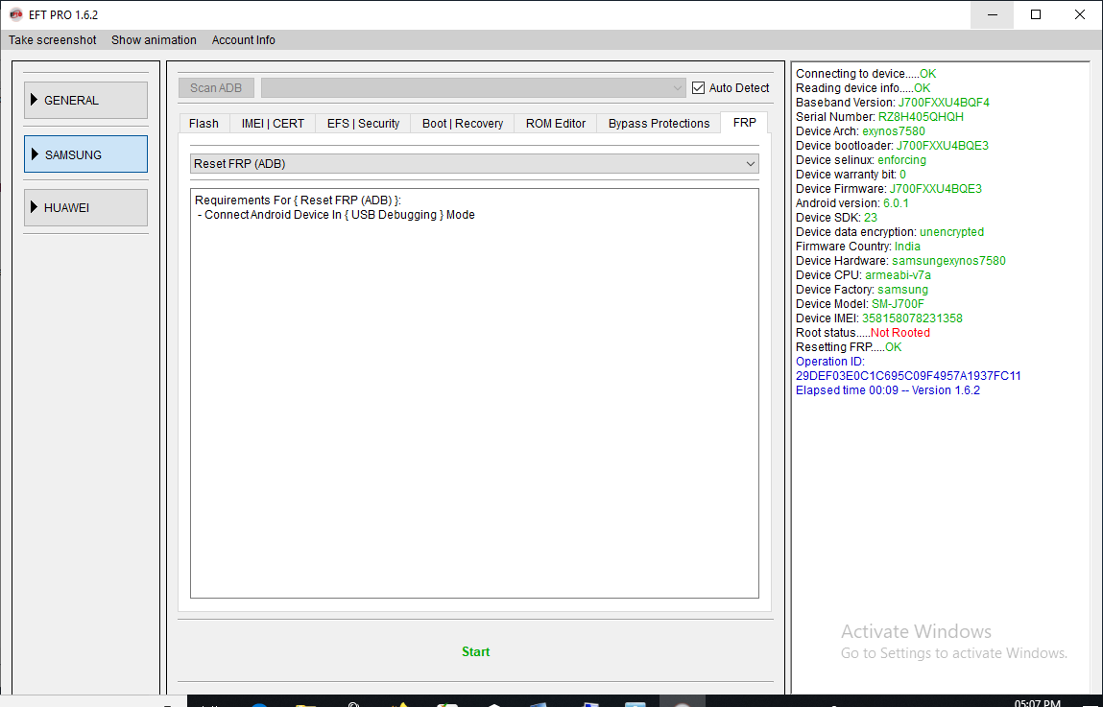Close the EFT PRO window
This screenshot has height=707, width=1103.
coord(1080,14)
